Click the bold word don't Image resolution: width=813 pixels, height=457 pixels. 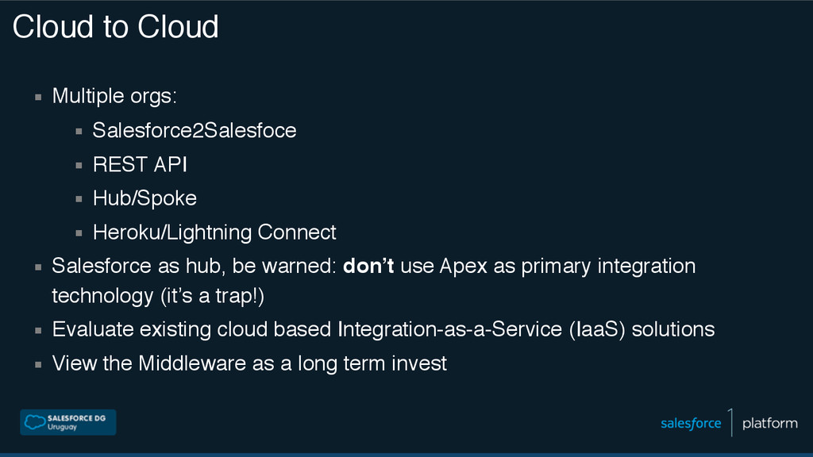tap(368, 266)
